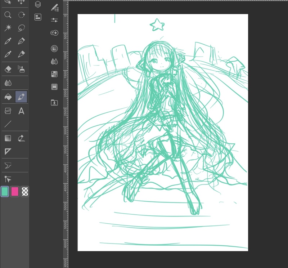The width and height of the screenshot is (288, 268).
Task: Open the Material download folder icon
Action: (54, 102)
